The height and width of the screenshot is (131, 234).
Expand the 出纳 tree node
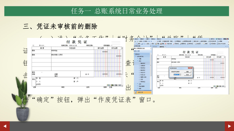[137, 84]
